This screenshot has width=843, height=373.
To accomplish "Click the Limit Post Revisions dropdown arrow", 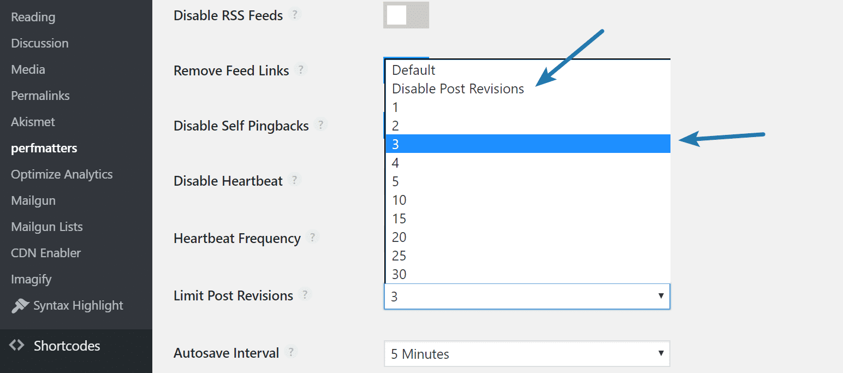I will pos(661,296).
